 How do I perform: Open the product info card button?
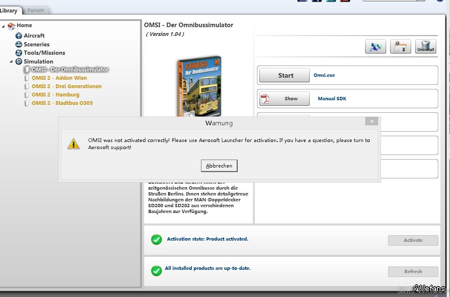click(x=401, y=46)
